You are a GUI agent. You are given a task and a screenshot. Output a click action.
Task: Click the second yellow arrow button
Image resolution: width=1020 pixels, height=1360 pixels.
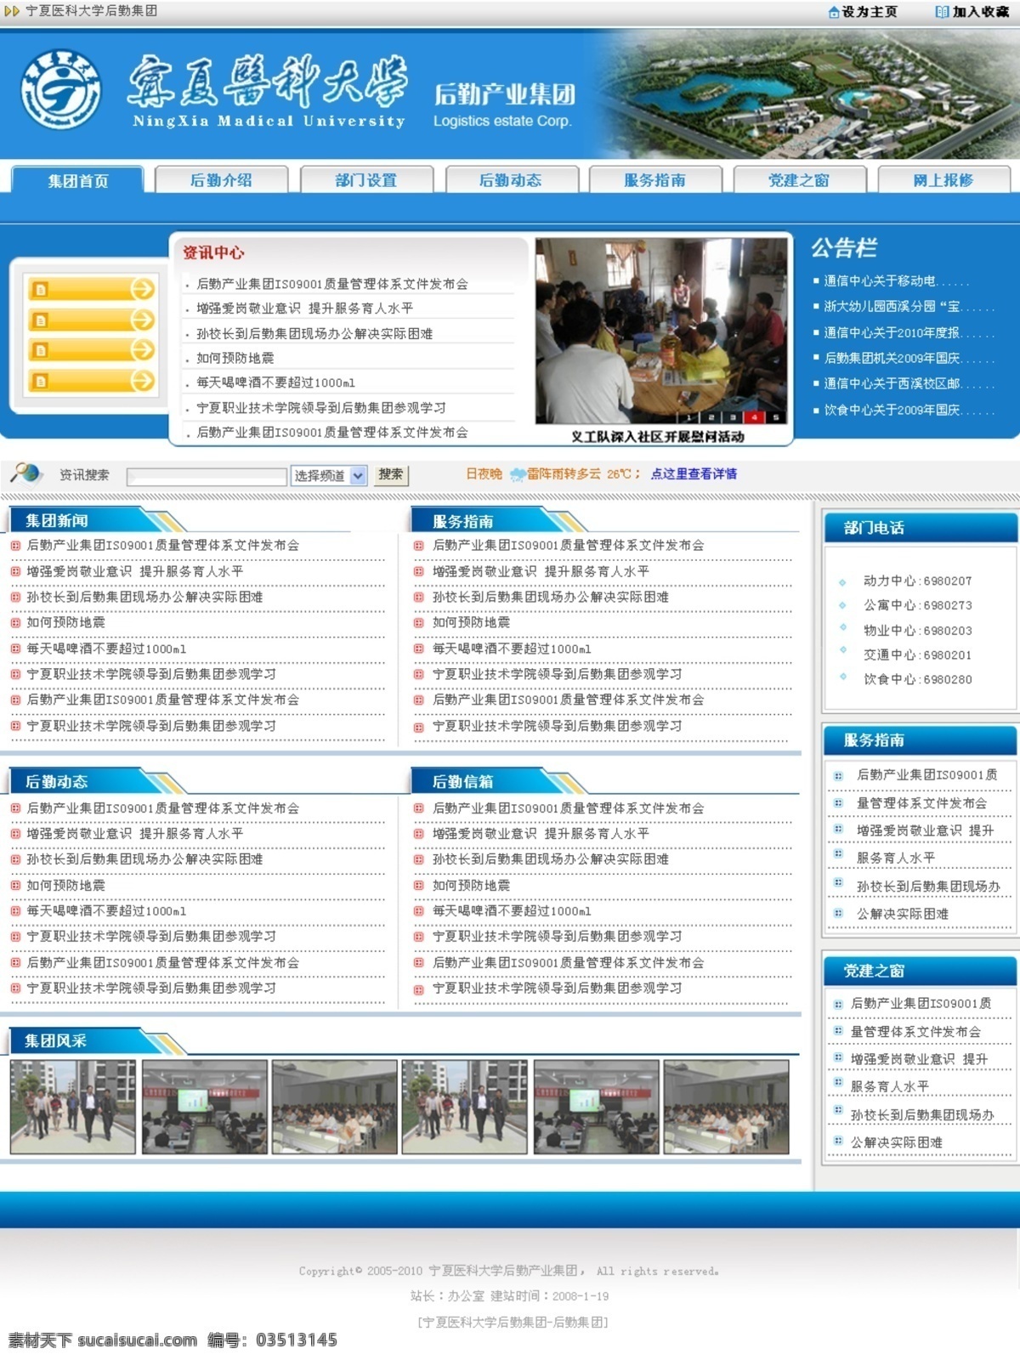[92, 320]
